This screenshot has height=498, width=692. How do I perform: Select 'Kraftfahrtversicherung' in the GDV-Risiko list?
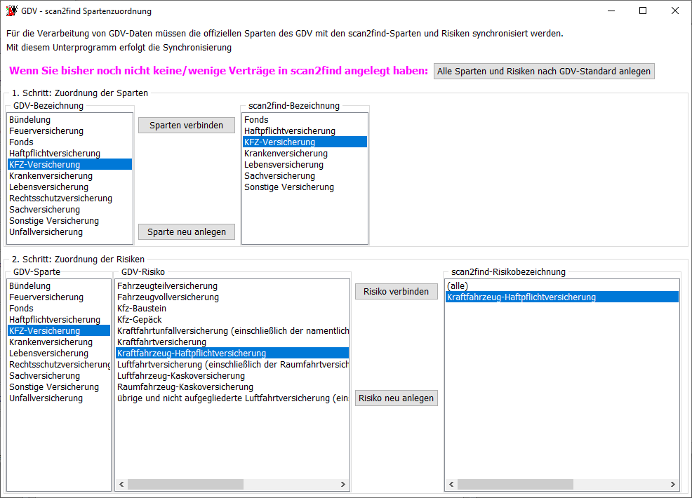point(232,342)
